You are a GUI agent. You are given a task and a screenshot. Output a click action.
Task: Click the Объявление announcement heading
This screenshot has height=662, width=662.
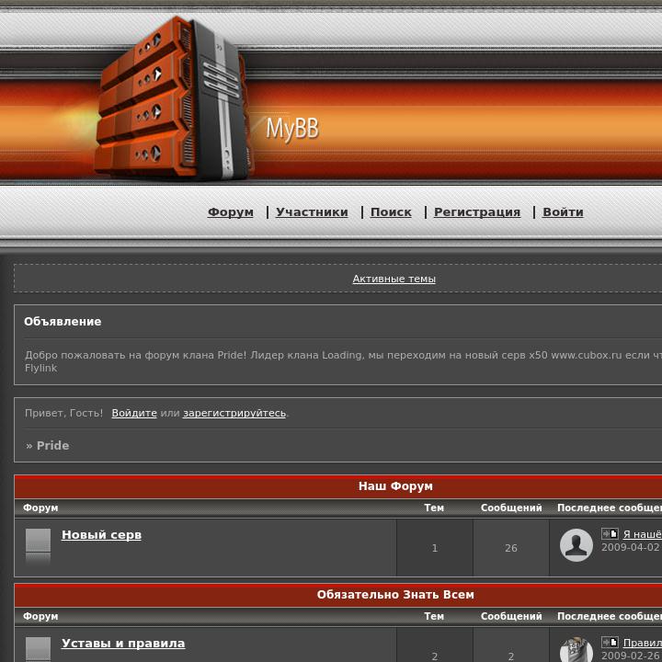click(x=63, y=322)
